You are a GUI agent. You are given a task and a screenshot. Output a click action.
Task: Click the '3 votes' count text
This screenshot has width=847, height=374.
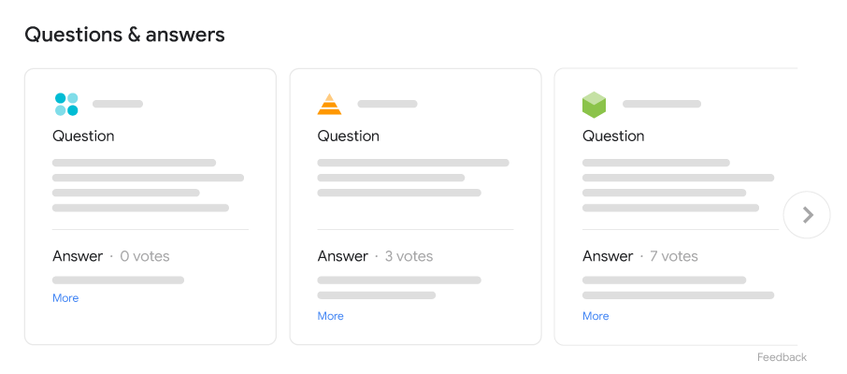409,256
